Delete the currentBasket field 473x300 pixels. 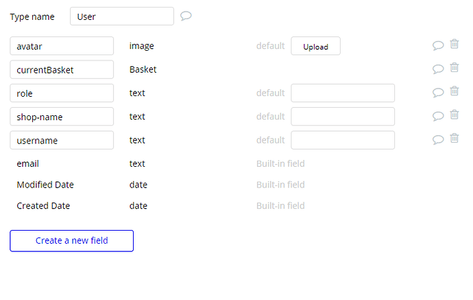click(x=454, y=68)
